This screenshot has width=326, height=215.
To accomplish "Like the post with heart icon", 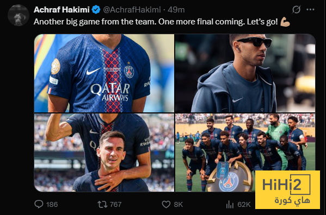I will click(166, 205).
